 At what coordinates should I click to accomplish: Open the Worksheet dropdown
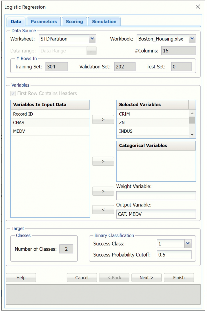click(x=92, y=39)
